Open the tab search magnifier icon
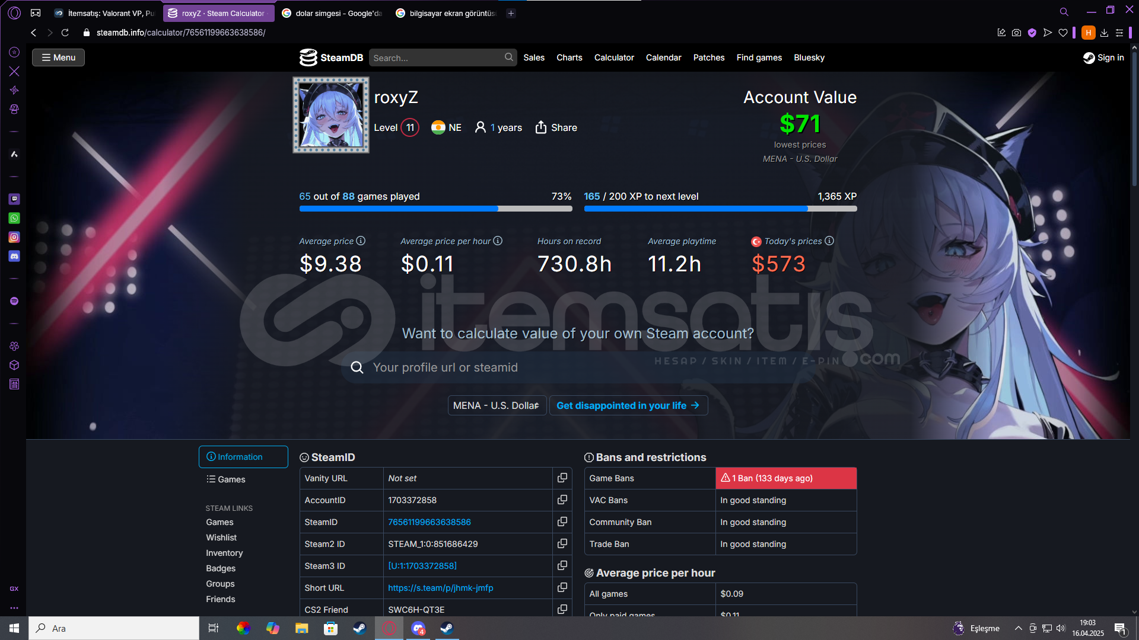Image resolution: width=1139 pixels, height=640 pixels. 1064,12
